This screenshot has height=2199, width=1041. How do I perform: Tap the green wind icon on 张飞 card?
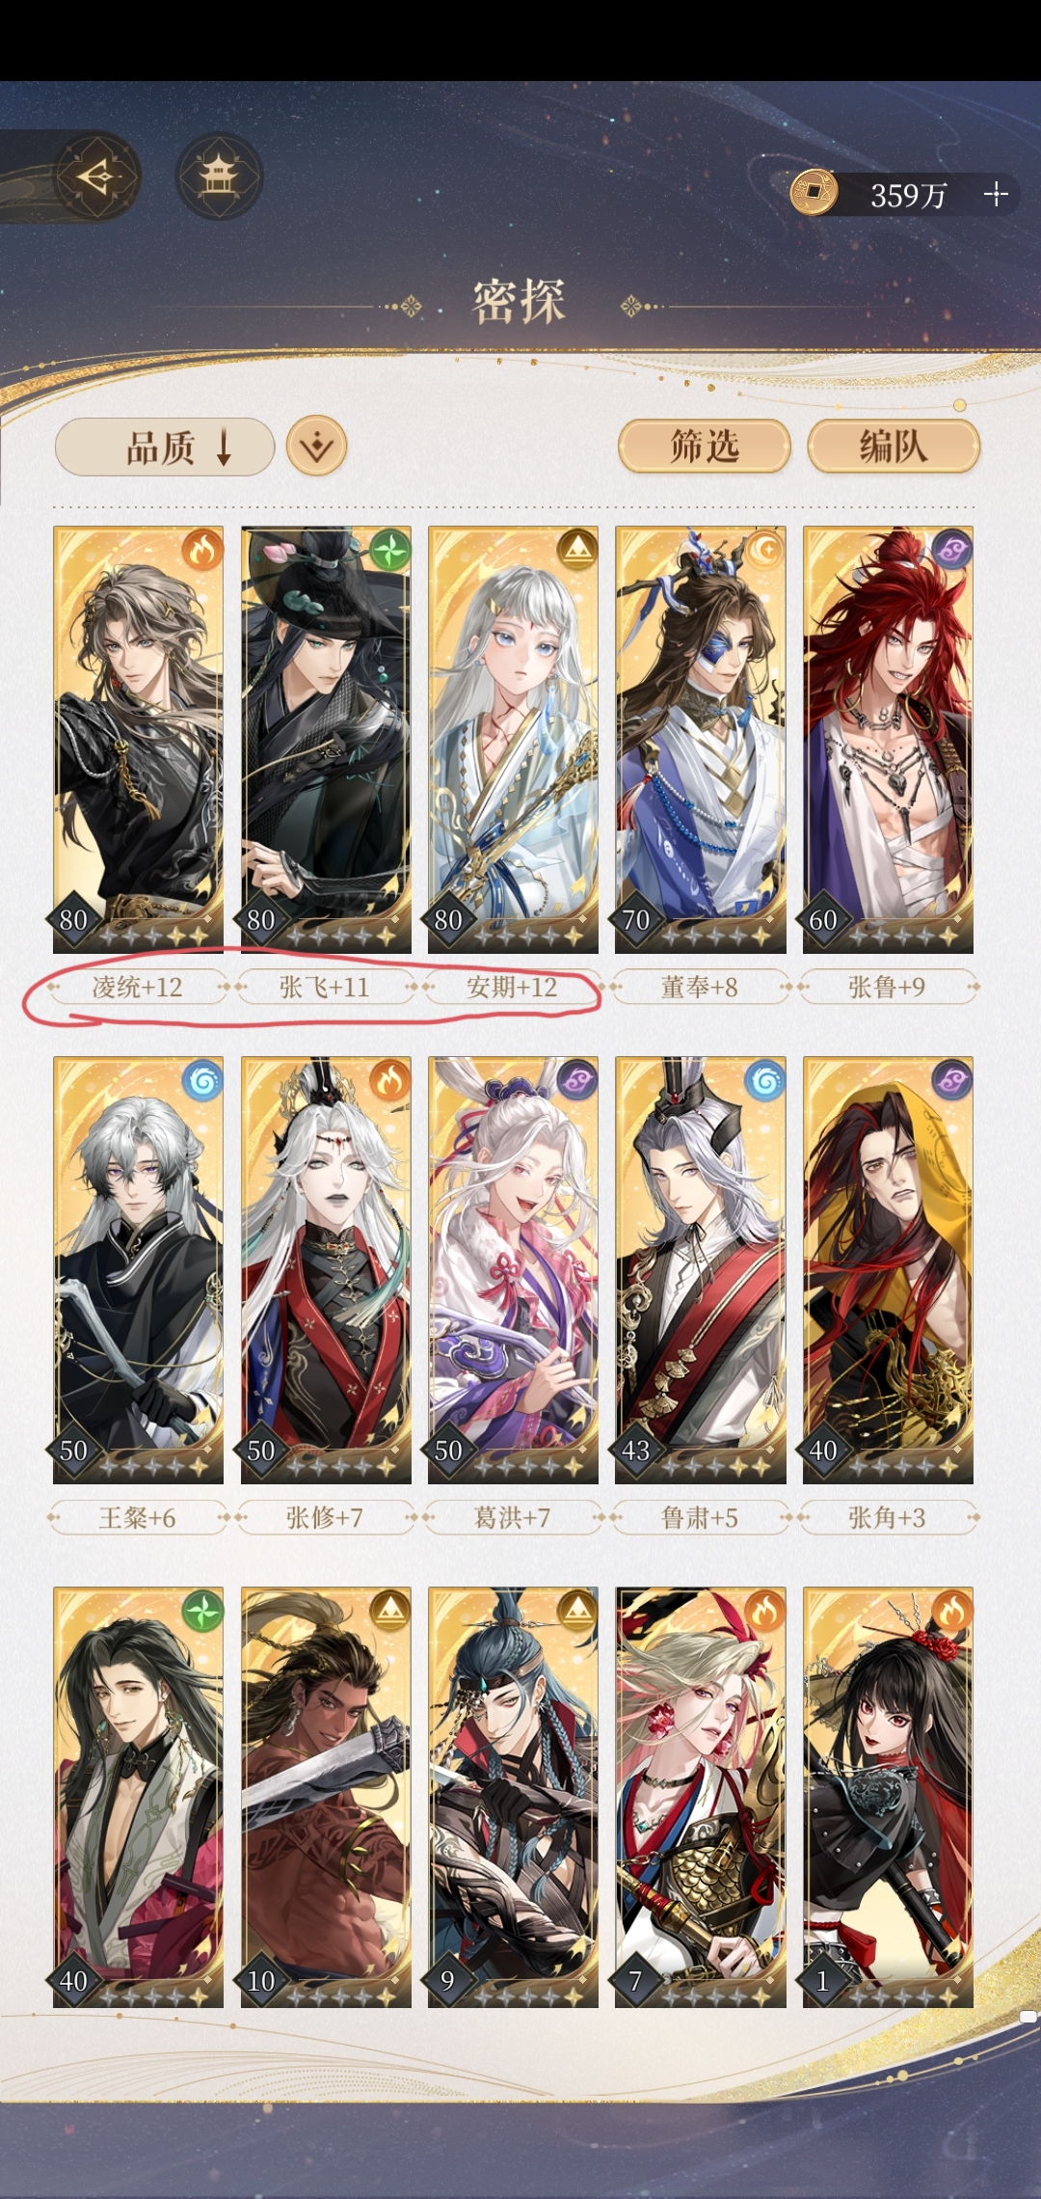click(389, 550)
